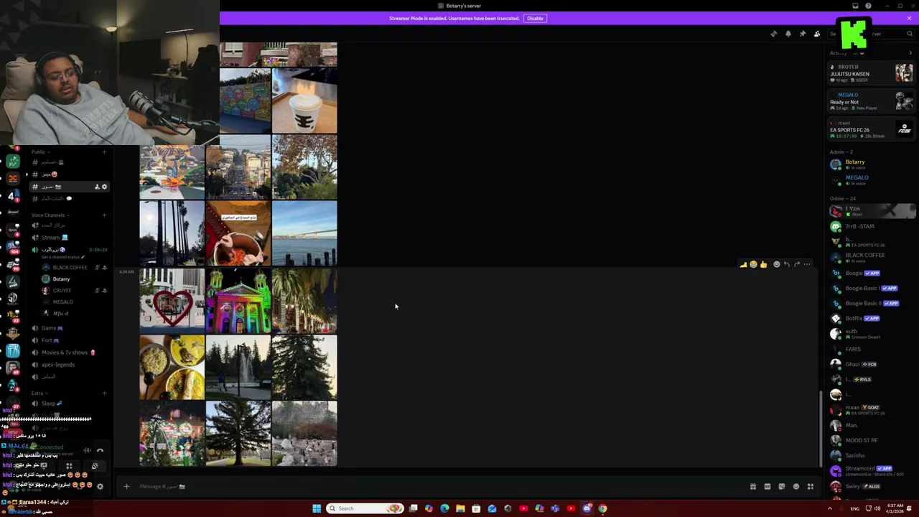Open the park fountain photo thumbnail
Viewport: 919px width, 517px height.
click(x=238, y=367)
